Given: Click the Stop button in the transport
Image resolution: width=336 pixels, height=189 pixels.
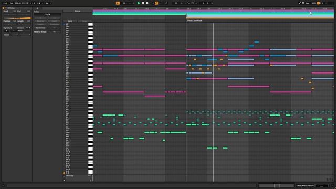Looking at the screenshot, I should coord(143,3).
